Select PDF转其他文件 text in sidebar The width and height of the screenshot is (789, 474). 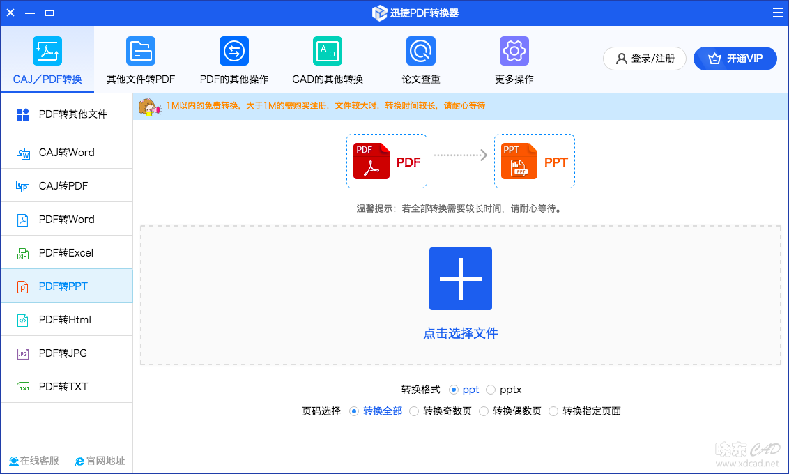[73, 114]
